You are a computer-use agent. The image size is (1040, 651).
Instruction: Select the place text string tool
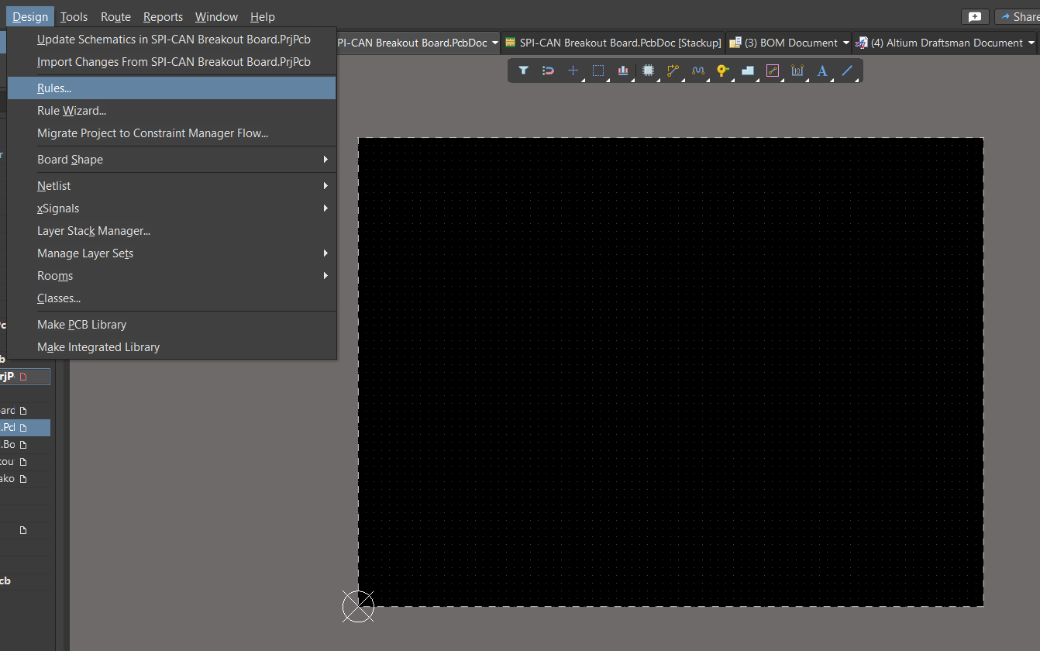(822, 71)
